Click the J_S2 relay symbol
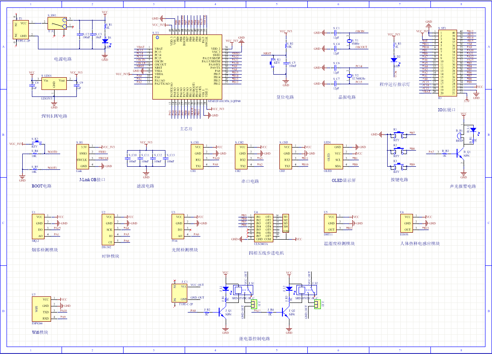 click(307, 290)
